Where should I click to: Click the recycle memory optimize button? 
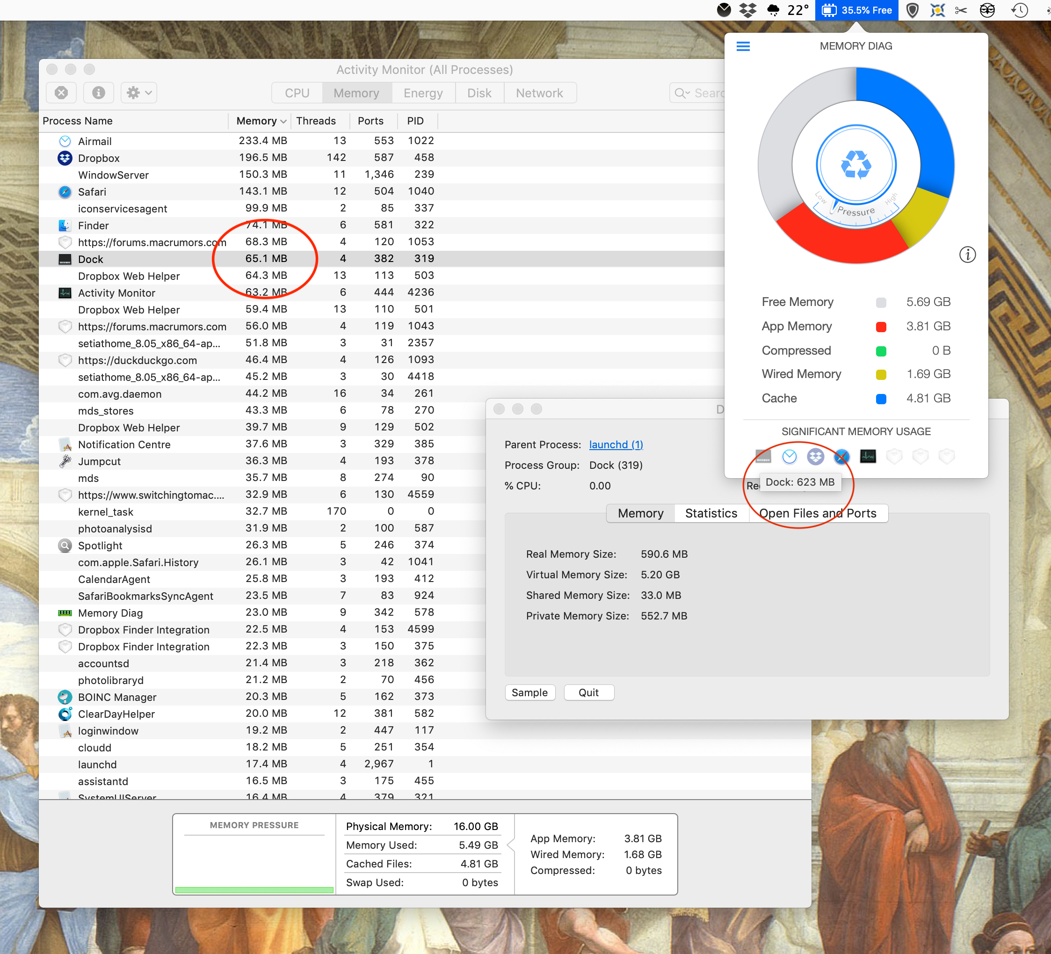point(856,165)
